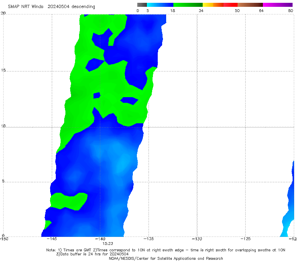Click the color bar label '18'
This screenshot has width=297, height=261.
coord(173,11)
